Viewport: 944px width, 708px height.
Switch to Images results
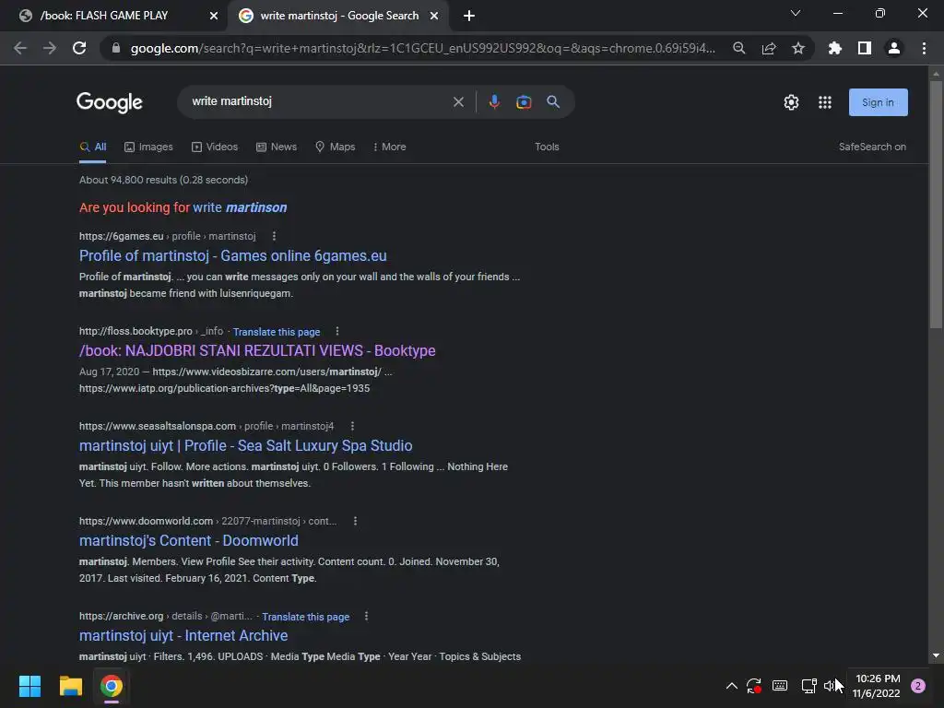[148, 147]
